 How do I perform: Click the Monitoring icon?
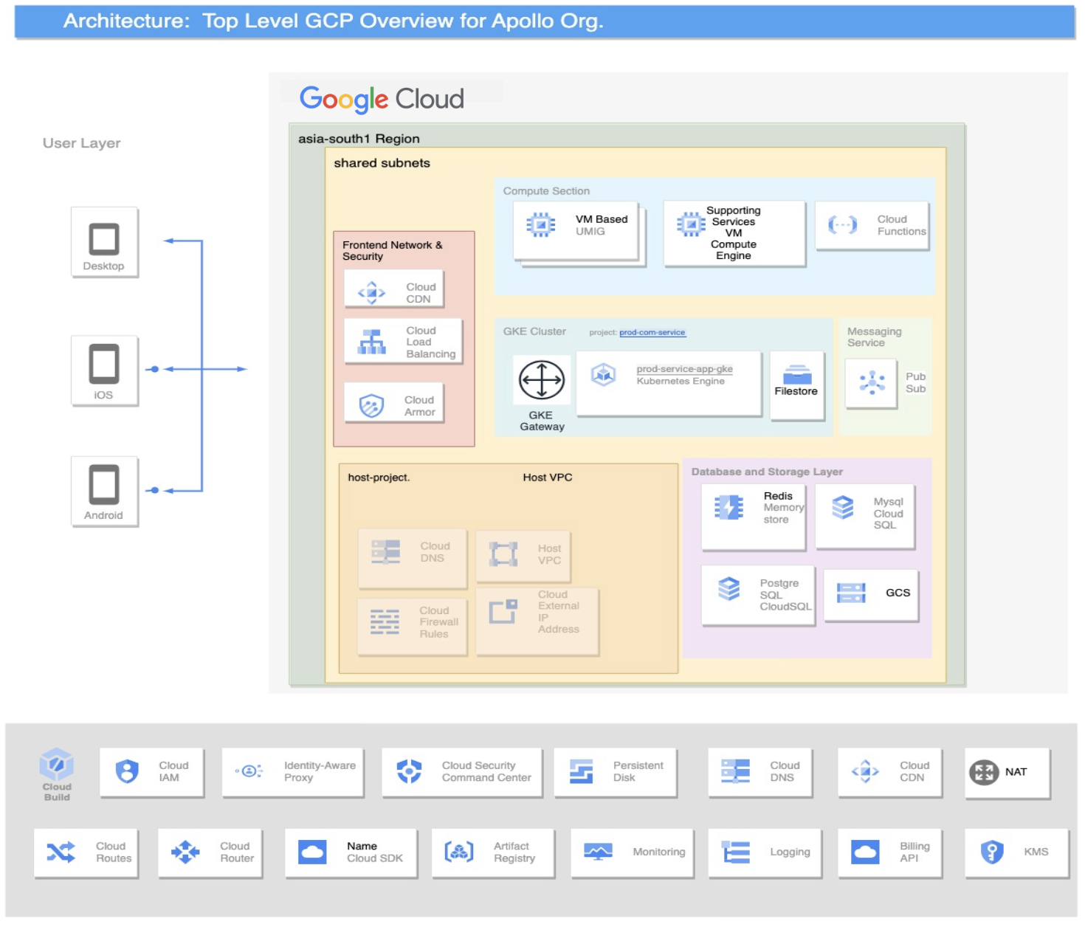point(598,852)
